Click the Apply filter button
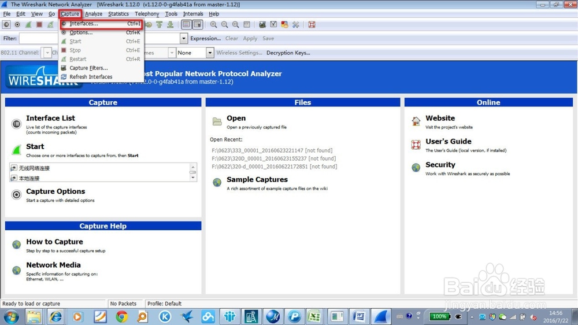The image size is (578, 325). click(250, 38)
